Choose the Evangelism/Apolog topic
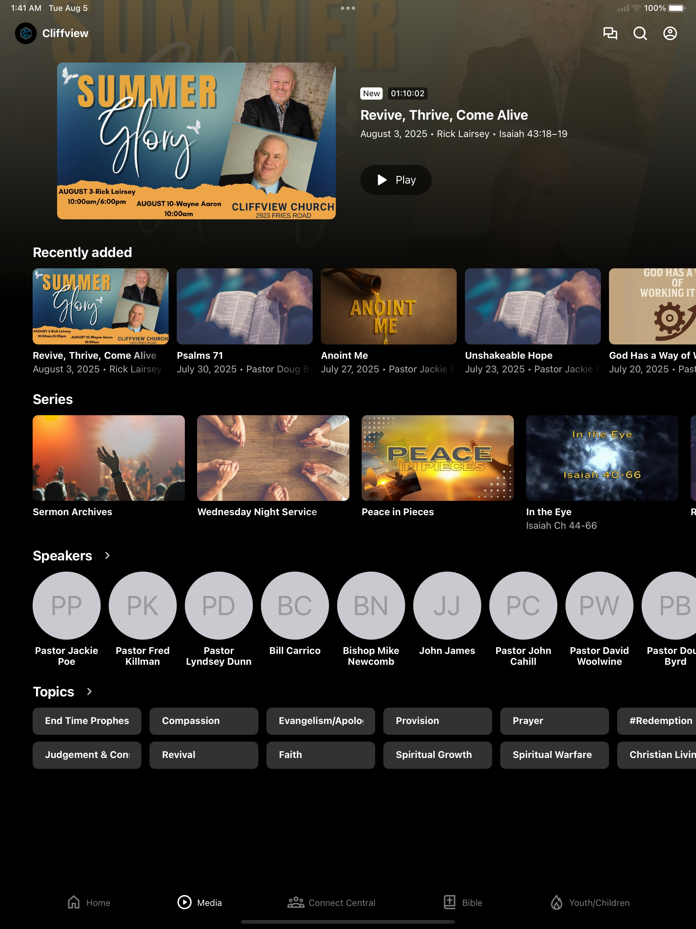 (x=321, y=721)
